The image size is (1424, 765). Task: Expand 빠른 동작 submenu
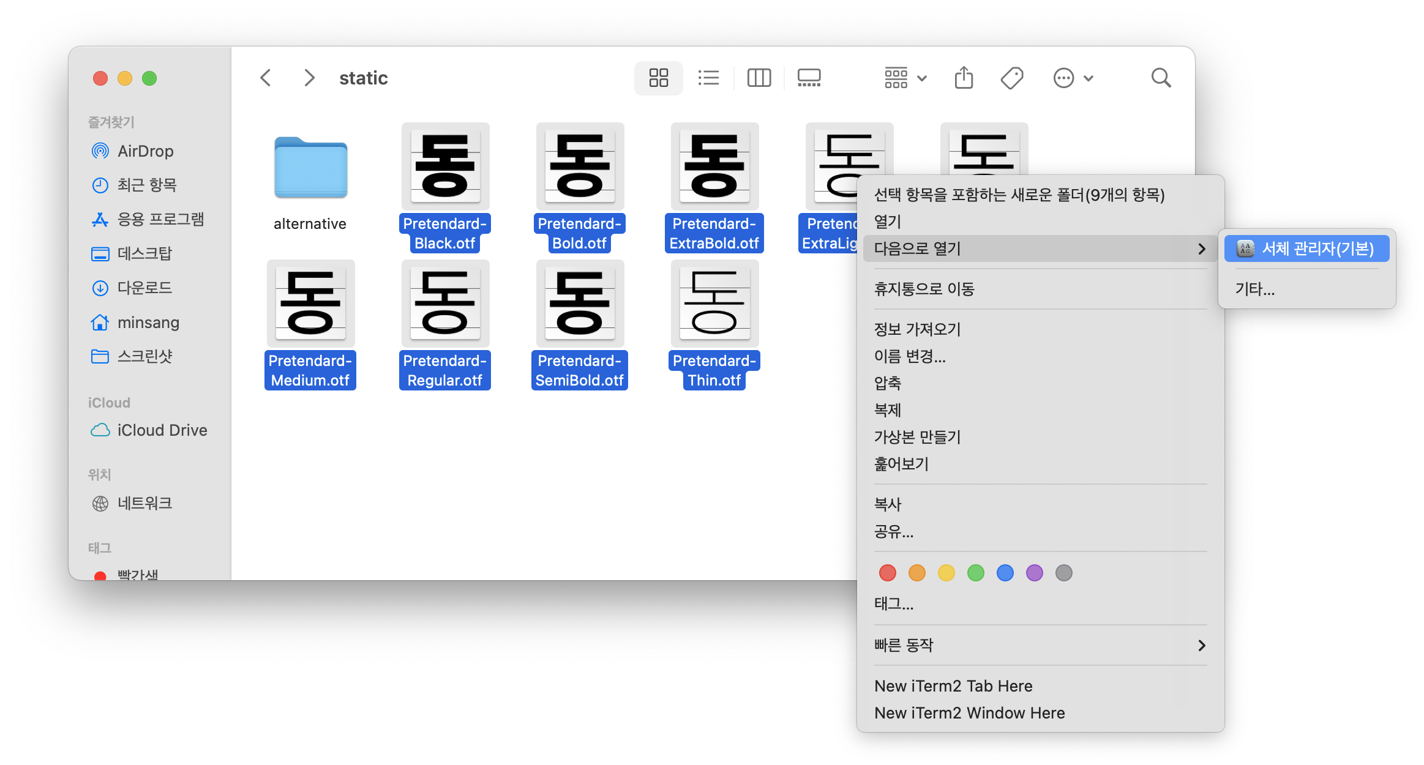[1040, 645]
